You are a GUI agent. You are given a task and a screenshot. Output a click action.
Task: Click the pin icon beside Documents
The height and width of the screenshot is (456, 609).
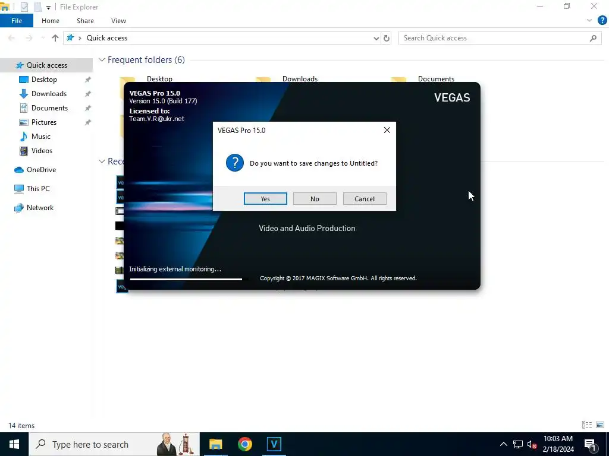coord(88,108)
